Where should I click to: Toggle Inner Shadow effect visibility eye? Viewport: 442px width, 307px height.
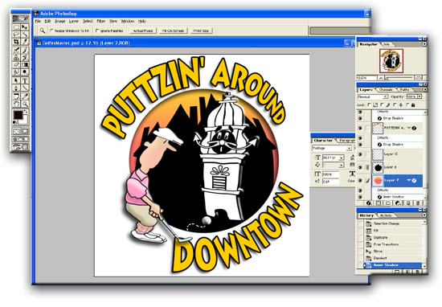[360, 197]
